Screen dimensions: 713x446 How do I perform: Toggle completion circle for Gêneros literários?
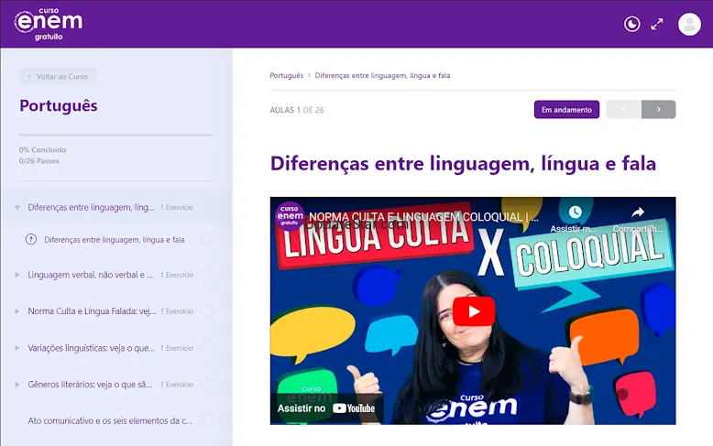(x=206, y=384)
